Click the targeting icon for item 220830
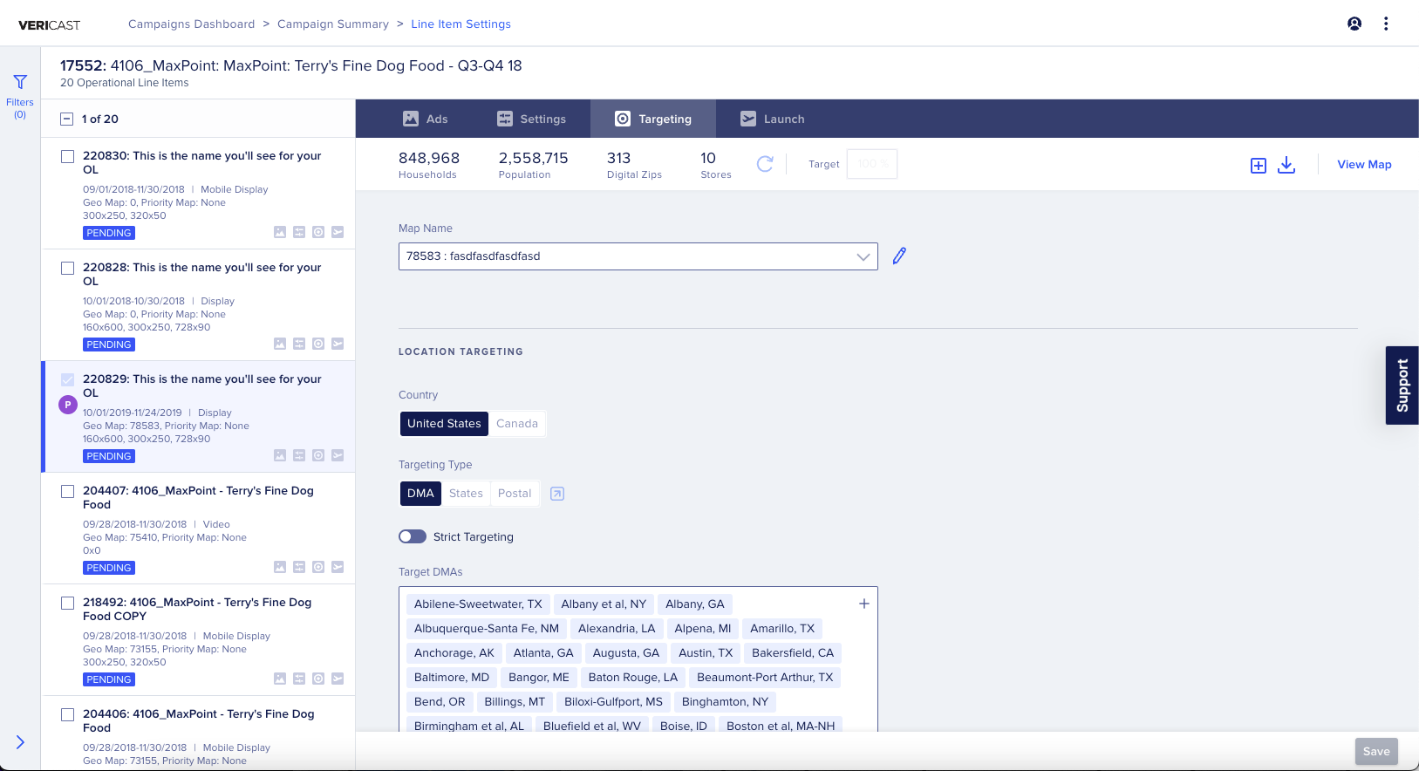Image resolution: width=1419 pixels, height=771 pixels. pyautogui.click(x=318, y=232)
